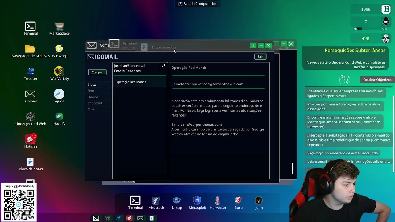Click the objectives panel scrollbar
The height and width of the screenshot is (222, 395).
click(393, 134)
